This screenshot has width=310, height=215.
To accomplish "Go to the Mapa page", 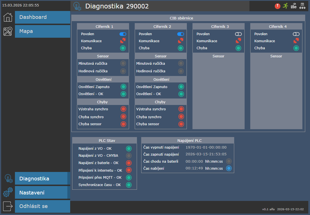I will (x=42, y=31).
